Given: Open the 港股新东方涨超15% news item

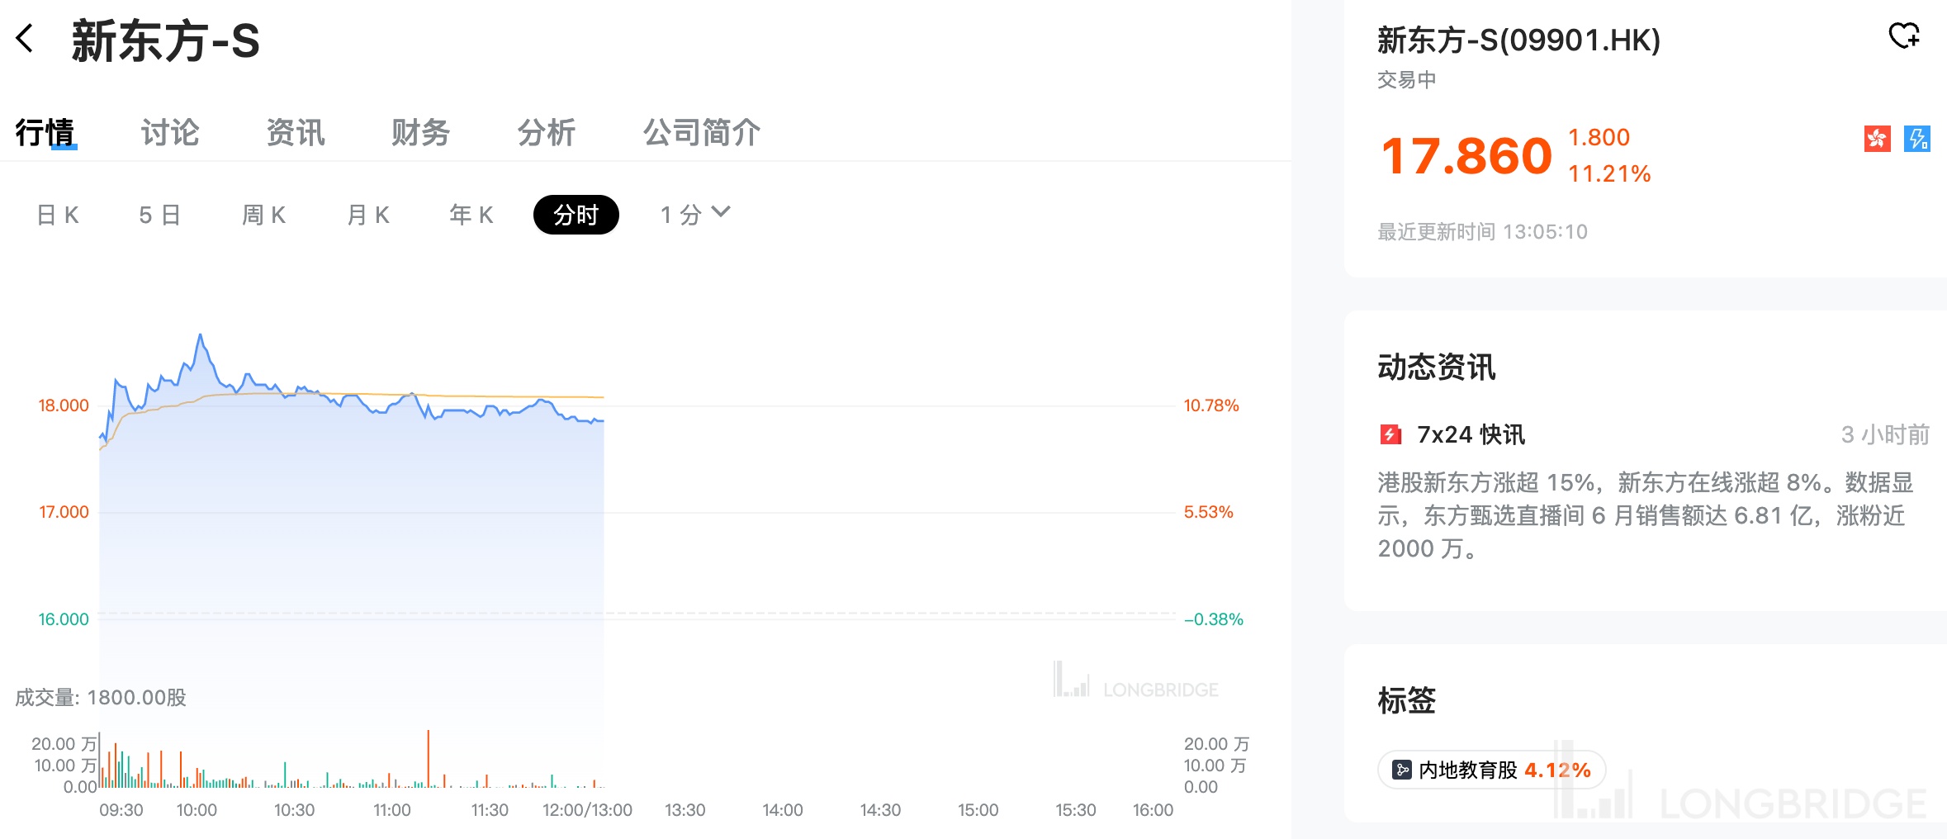Looking at the screenshot, I should coord(1645,515).
